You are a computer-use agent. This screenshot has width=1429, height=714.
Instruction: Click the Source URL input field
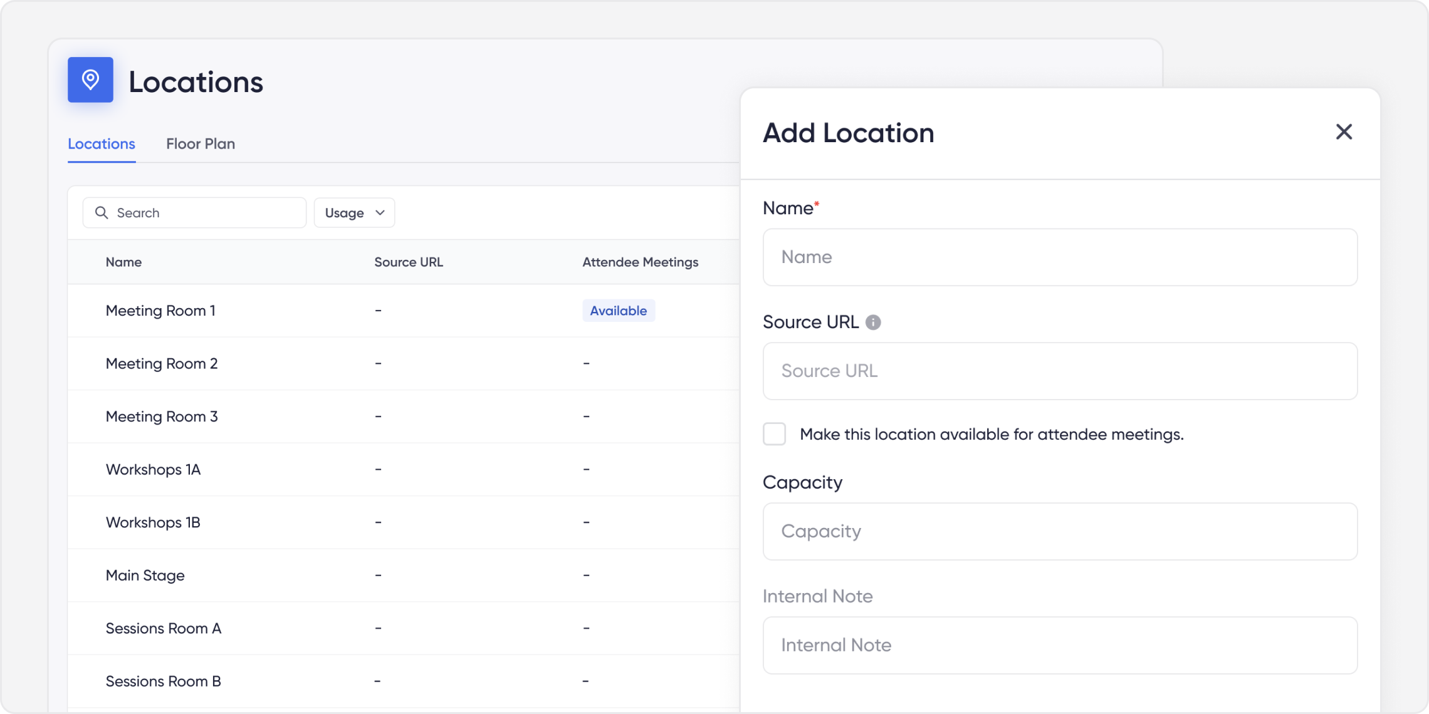click(1060, 371)
